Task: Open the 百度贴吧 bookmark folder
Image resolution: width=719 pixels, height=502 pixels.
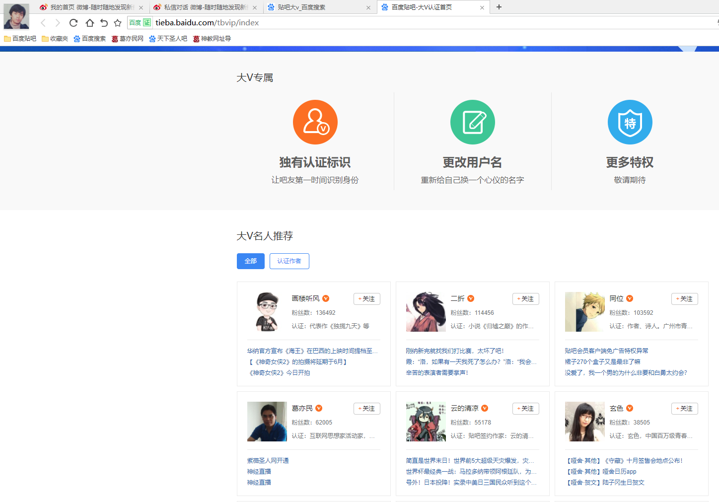Action: (20, 39)
